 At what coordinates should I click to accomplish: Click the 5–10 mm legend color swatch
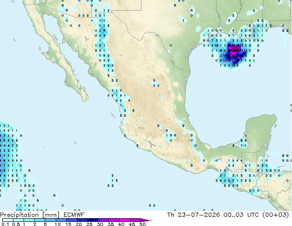coord(50,220)
